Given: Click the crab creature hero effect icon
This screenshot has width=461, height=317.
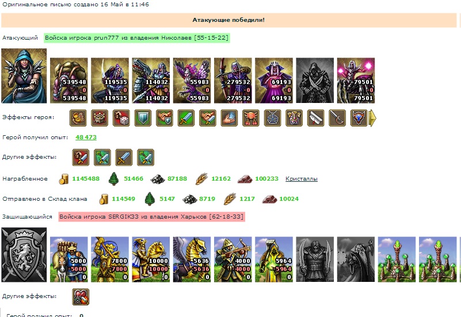Looking at the screenshot, I should coord(251,118).
